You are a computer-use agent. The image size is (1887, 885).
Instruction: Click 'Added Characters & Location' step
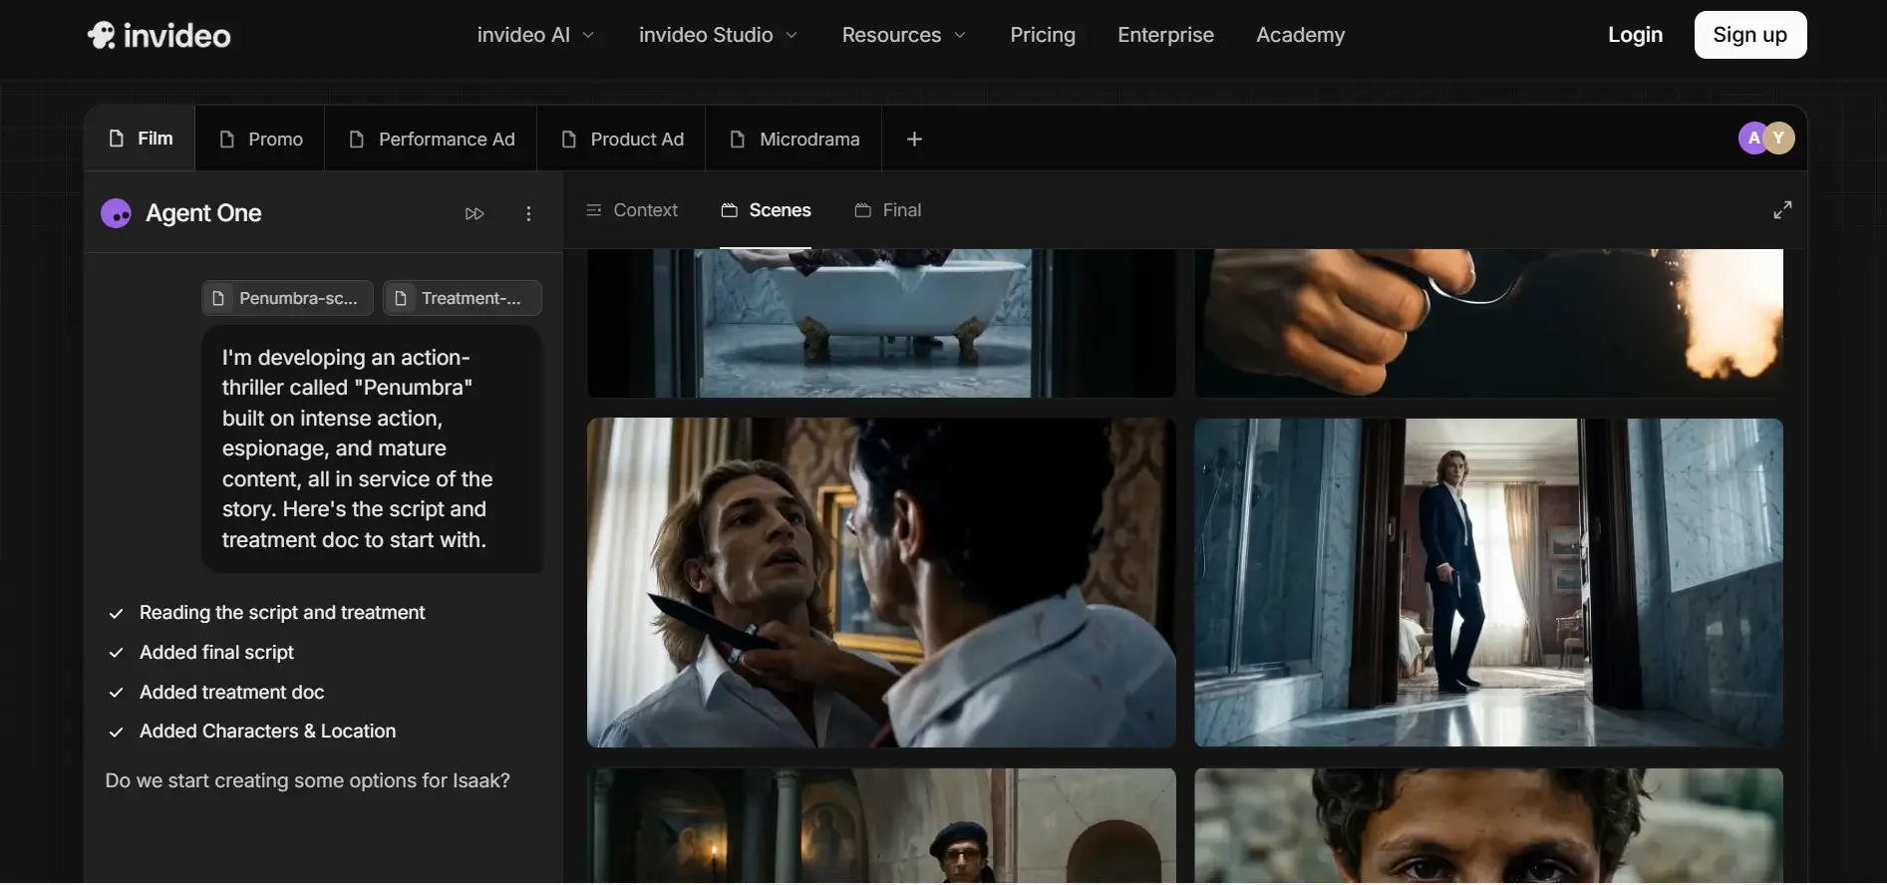pyautogui.click(x=267, y=732)
